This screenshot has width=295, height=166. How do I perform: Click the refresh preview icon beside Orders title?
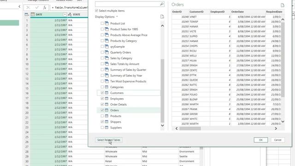click(x=283, y=5)
